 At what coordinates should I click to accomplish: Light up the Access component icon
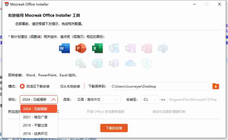[x=147, y=48]
